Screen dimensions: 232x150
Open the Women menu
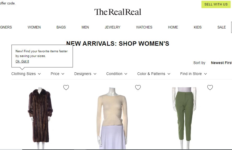(x=34, y=27)
